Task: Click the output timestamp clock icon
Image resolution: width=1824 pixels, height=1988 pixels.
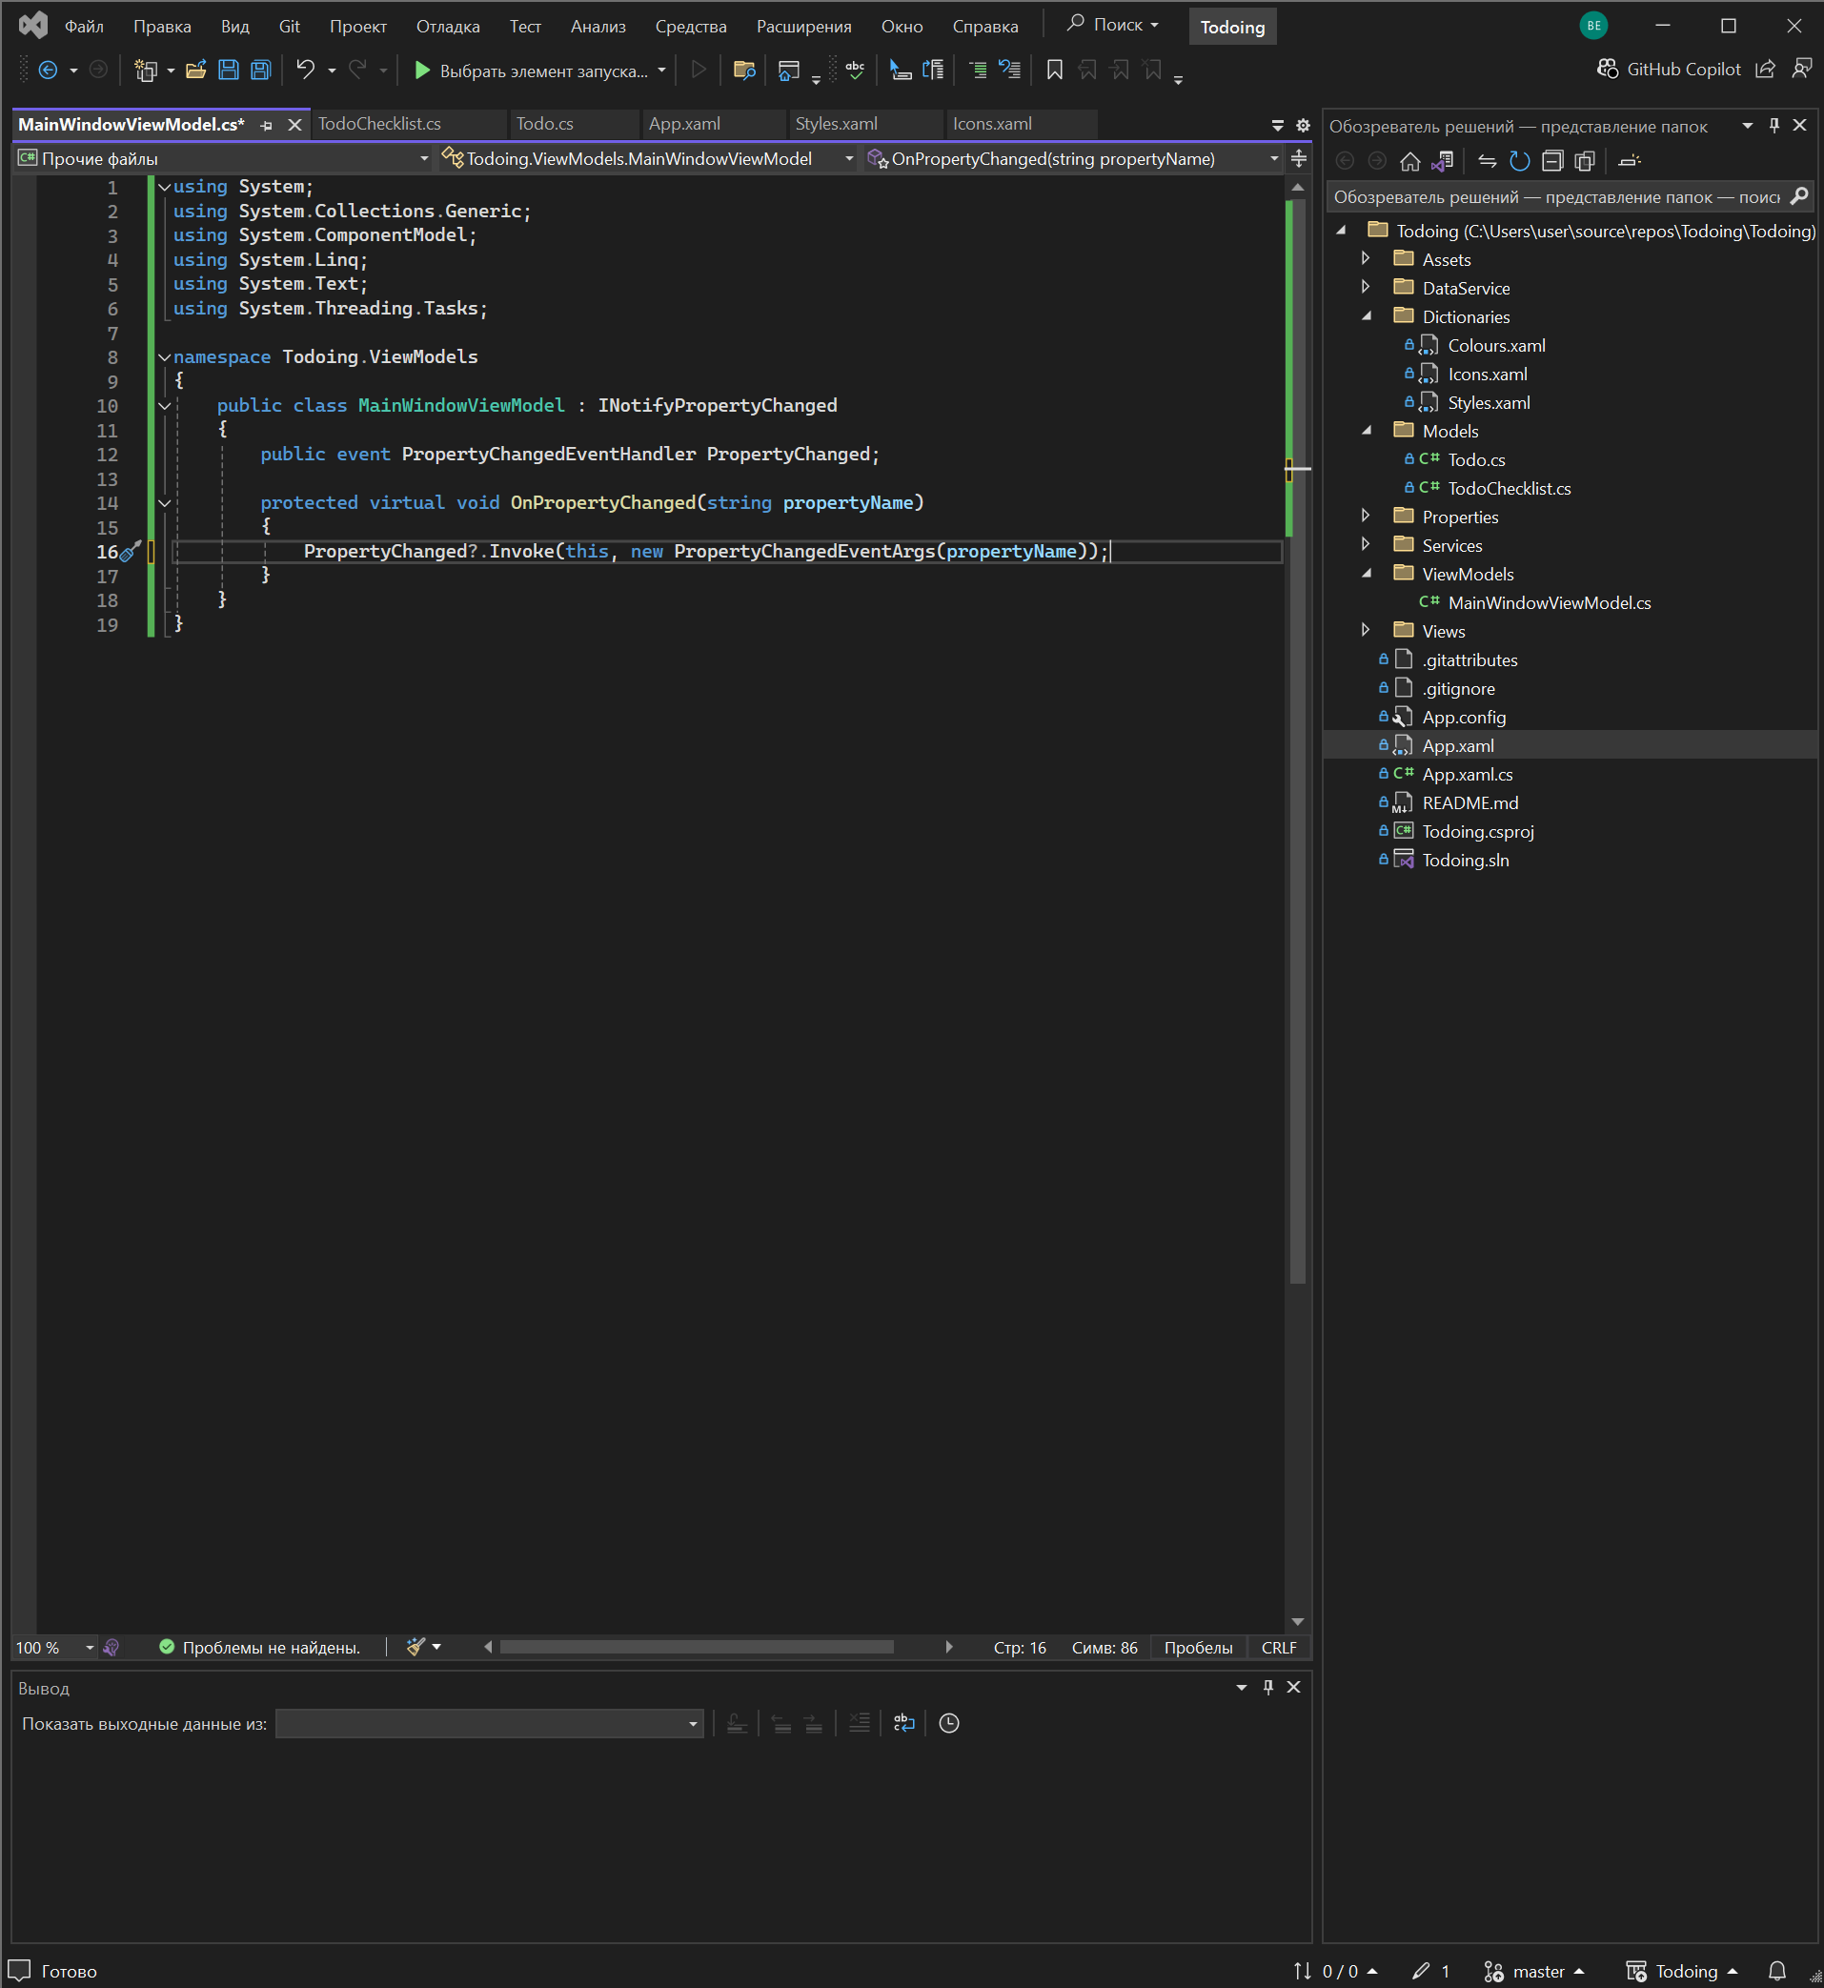Action: (948, 1723)
